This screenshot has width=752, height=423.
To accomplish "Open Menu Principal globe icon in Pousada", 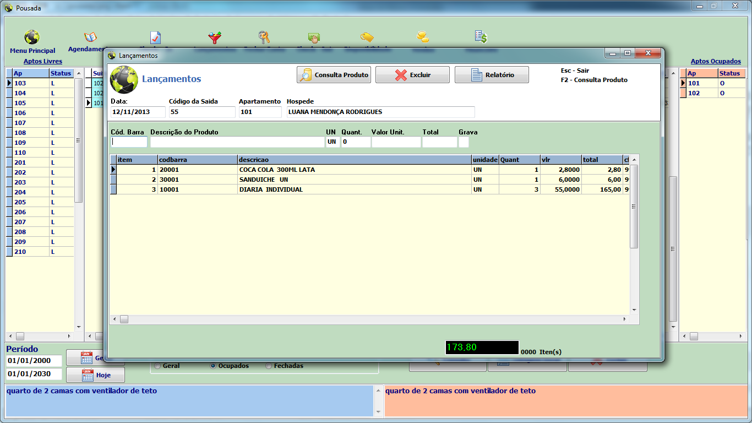I will (32, 37).
